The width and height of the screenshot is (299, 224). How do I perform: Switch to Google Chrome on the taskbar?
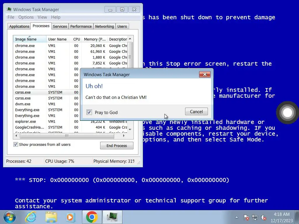[x=92, y=217]
